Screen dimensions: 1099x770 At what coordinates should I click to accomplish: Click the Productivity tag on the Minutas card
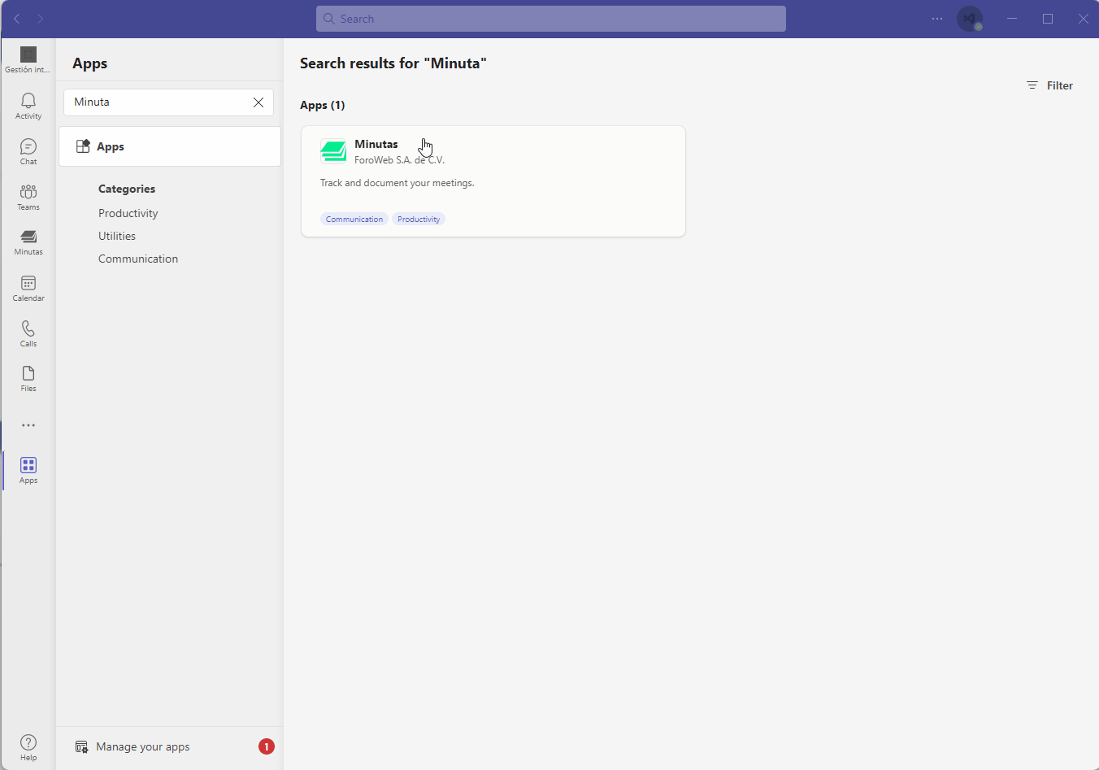(419, 219)
